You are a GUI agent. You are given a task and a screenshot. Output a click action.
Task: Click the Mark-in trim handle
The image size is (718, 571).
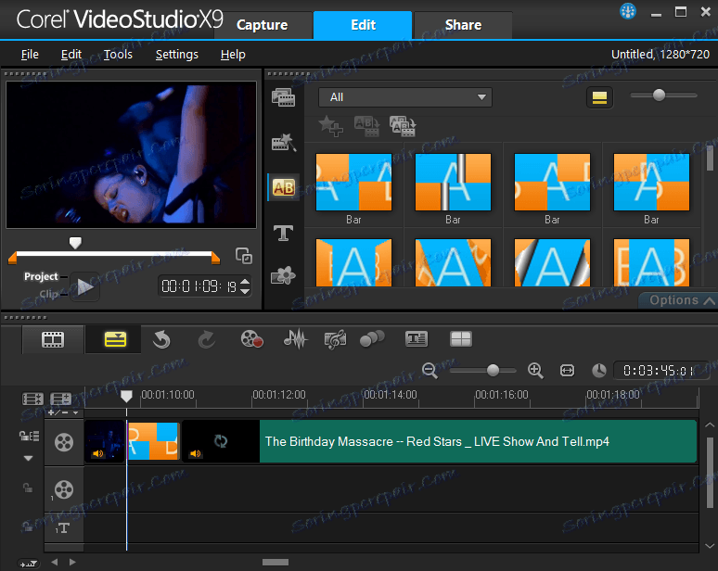[13, 258]
